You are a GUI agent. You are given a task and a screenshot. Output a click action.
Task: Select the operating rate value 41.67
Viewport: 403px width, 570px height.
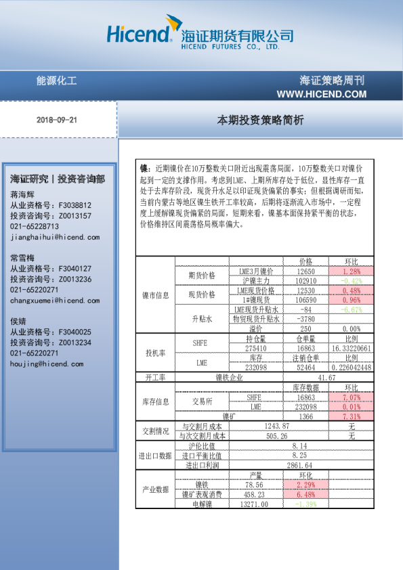[326, 377]
